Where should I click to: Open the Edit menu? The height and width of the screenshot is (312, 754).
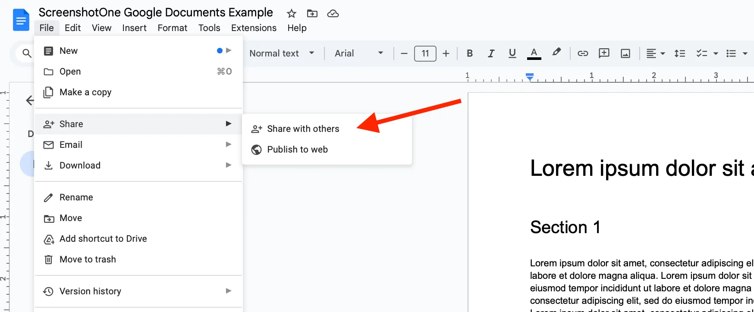click(72, 28)
